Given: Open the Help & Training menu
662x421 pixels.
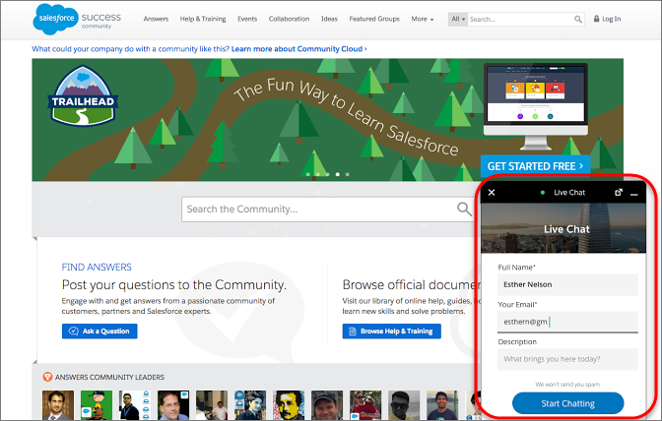Looking at the screenshot, I should point(203,19).
